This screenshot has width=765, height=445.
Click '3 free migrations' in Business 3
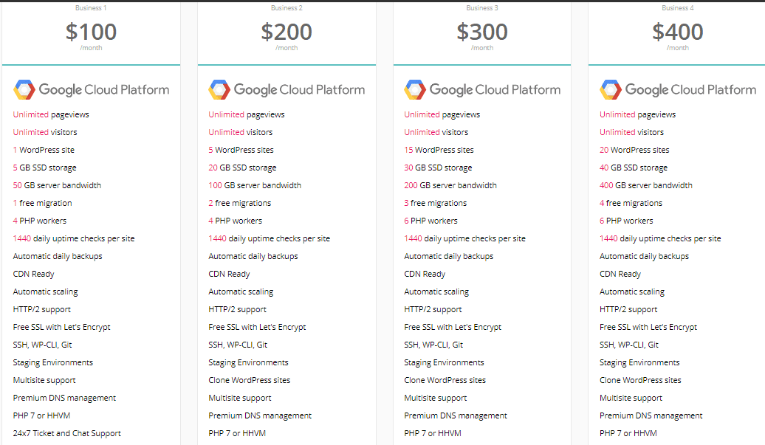pos(435,203)
